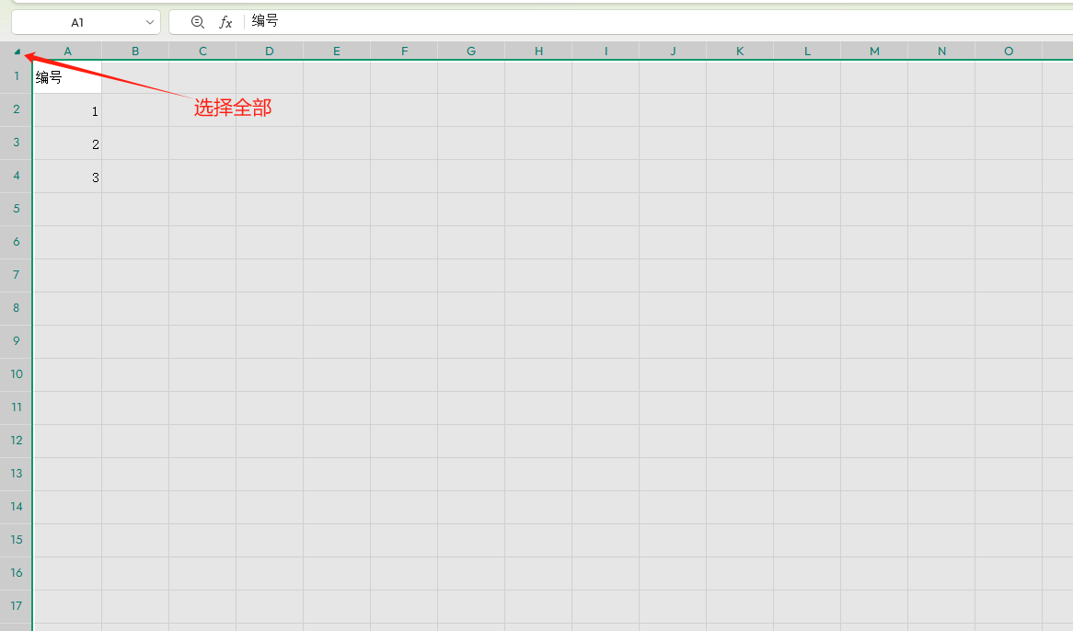The image size is (1073, 631).
Task: Select column I header
Action: (606, 52)
